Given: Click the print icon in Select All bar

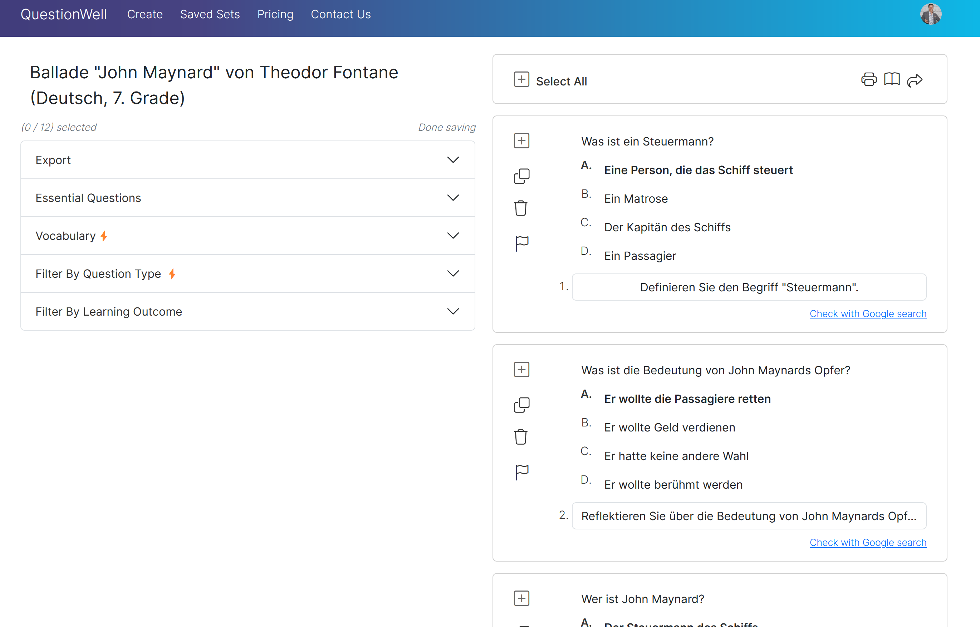Looking at the screenshot, I should pos(868,79).
